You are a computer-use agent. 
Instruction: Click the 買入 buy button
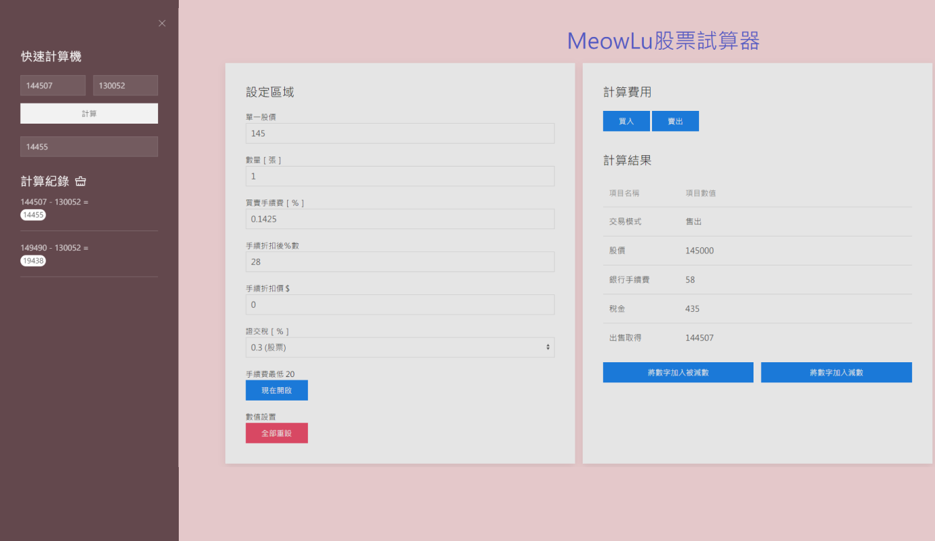(x=626, y=121)
